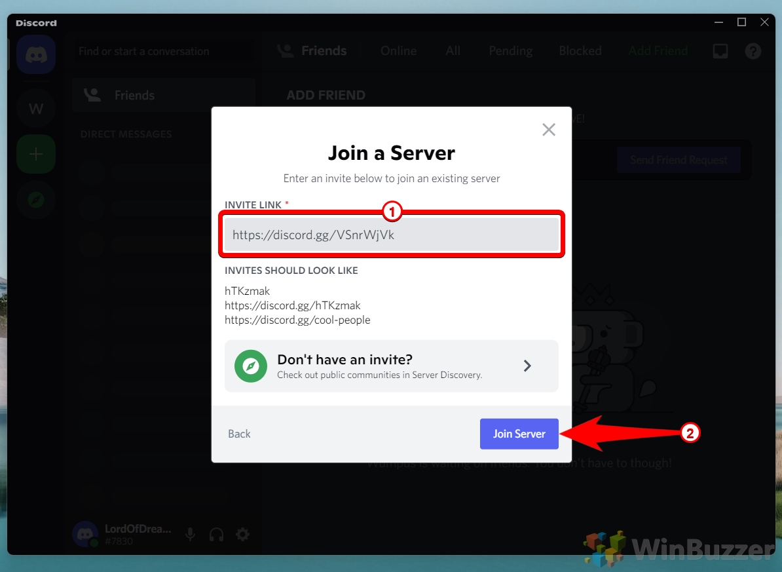
Task: Open Explore Public Servers compass icon
Action: click(x=36, y=200)
